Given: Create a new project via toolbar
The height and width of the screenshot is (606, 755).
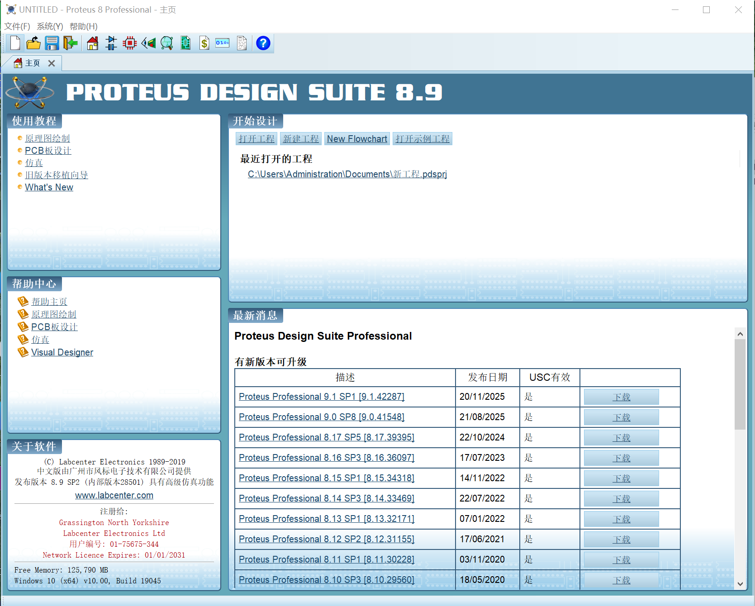Looking at the screenshot, I should 15,43.
